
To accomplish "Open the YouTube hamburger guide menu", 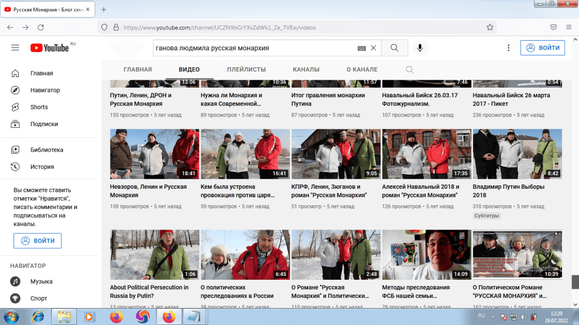I will [x=15, y=48].
